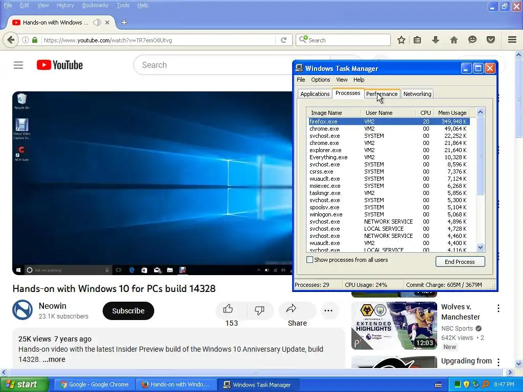Open Firefox Bookmarks menu
This screenshot has width=523, height=392.
pyautogui.click(x=96, y=5)
